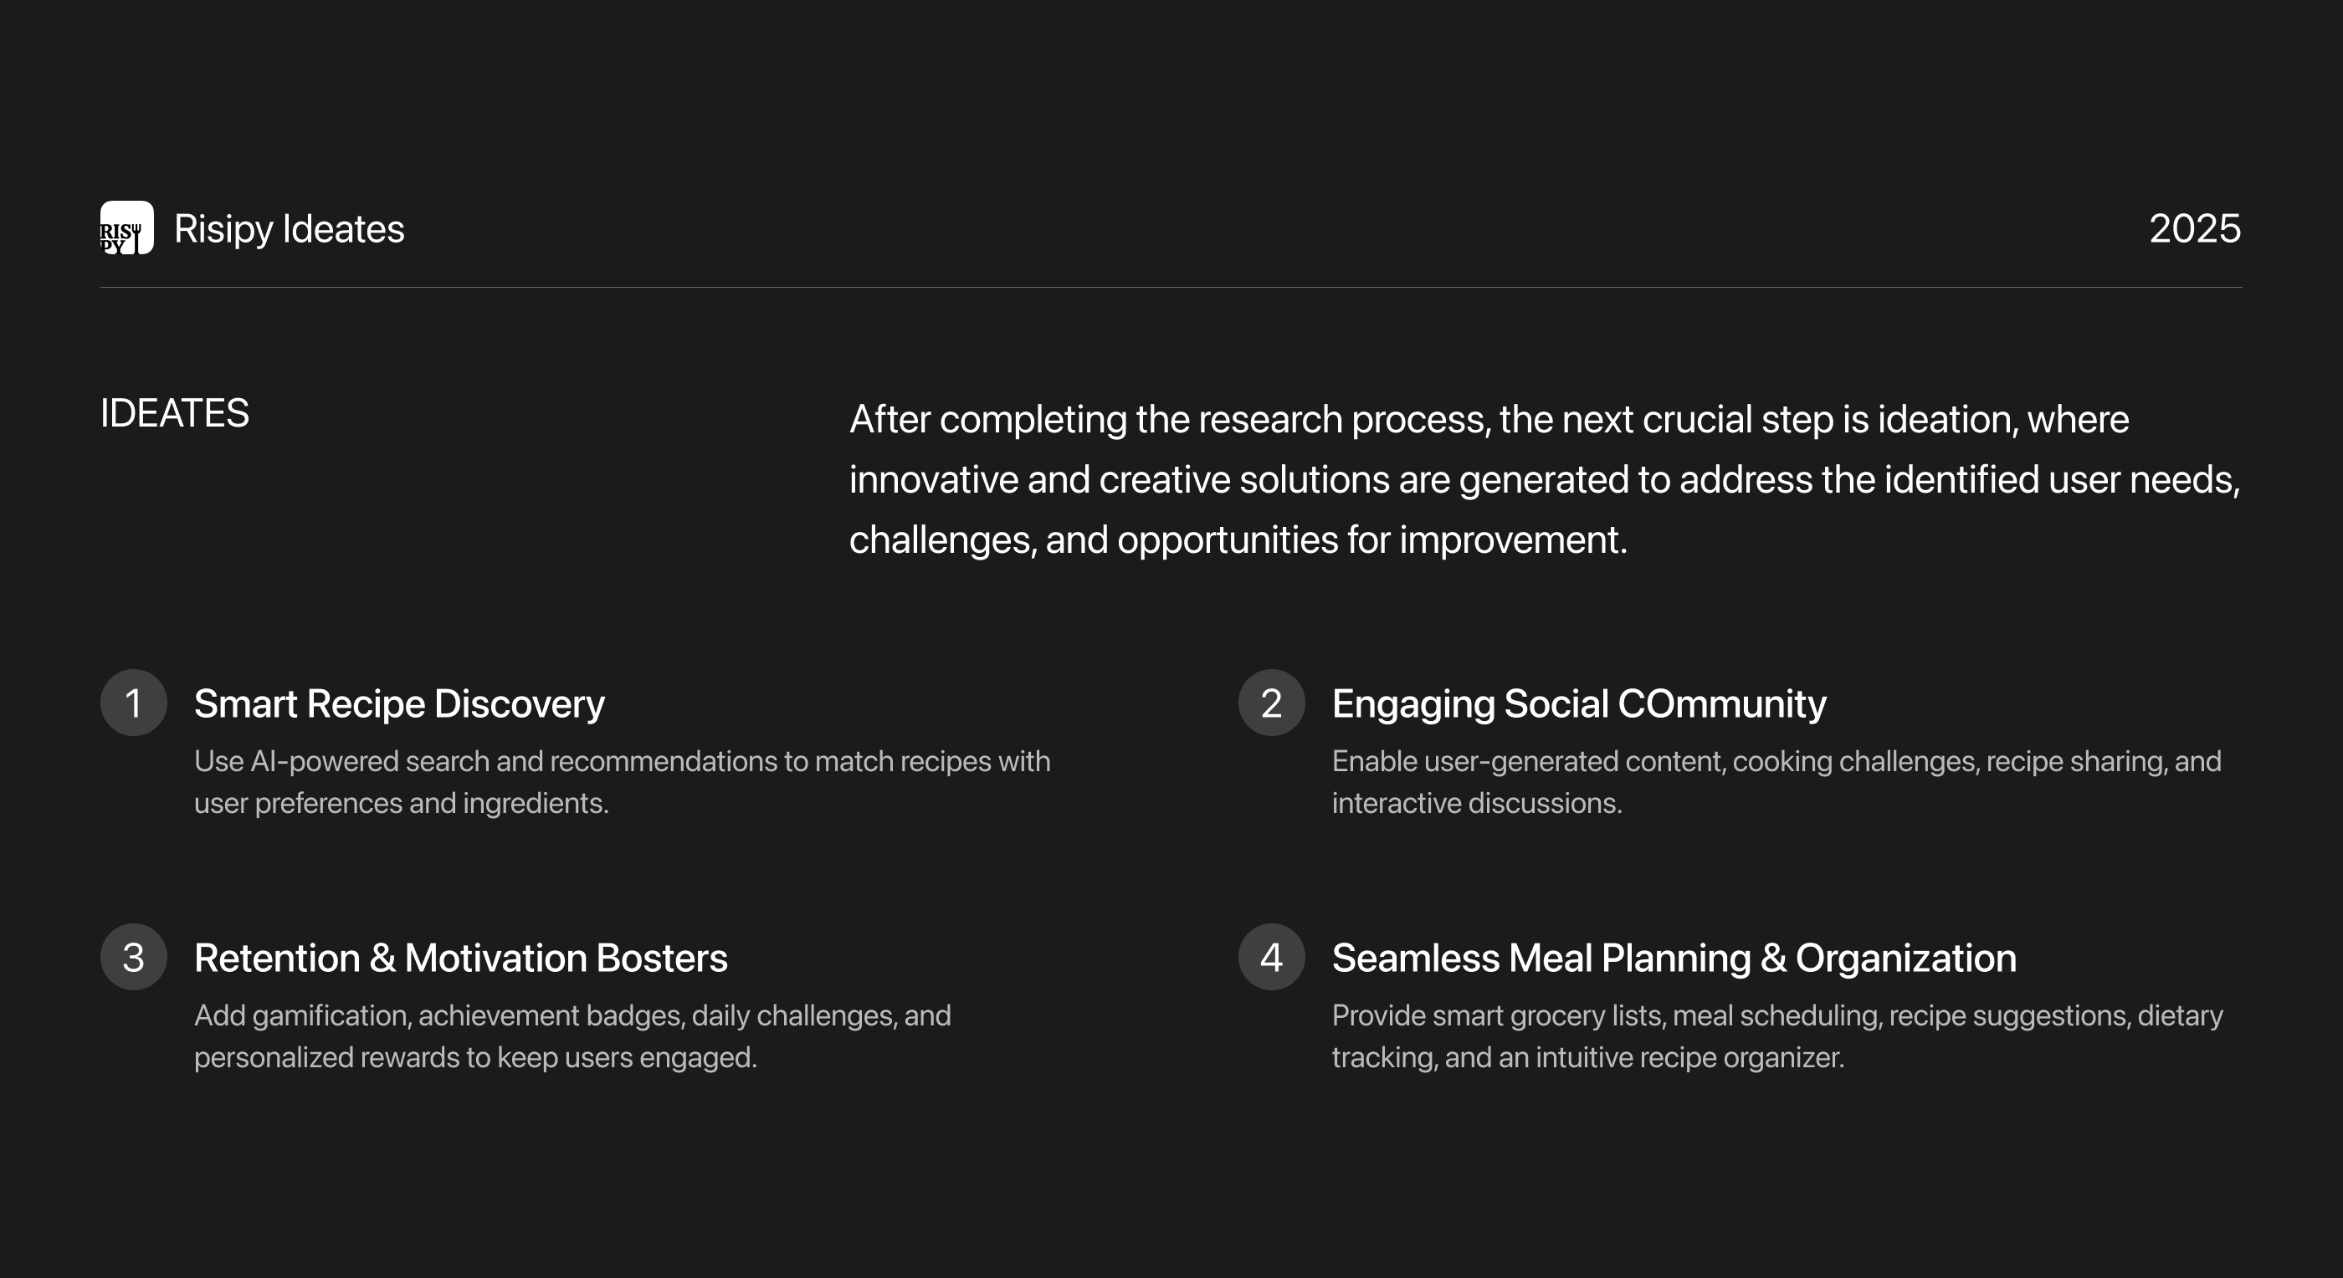Click the intro paragraph about ideation
Image resolution: width=2343 pixels, height=1278 pixels.
(1544, 479)
